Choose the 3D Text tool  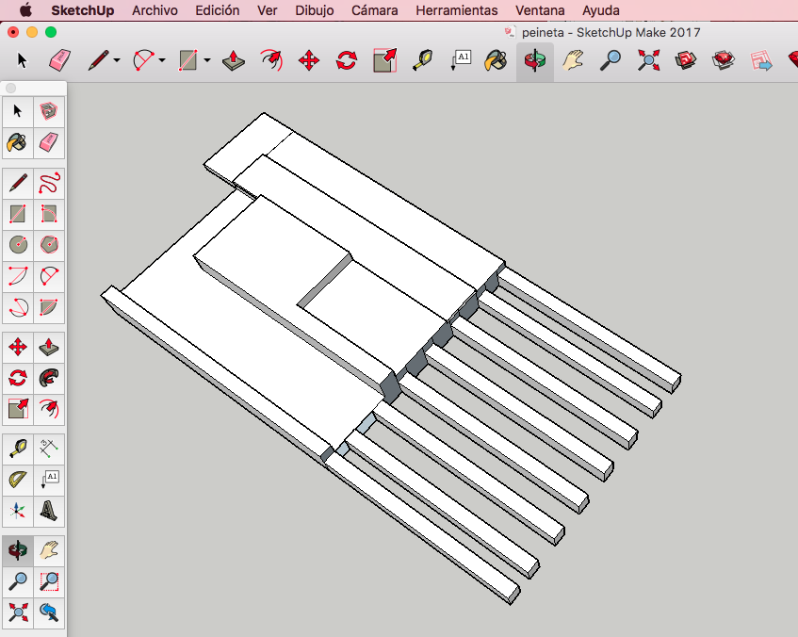pos(49,512)
